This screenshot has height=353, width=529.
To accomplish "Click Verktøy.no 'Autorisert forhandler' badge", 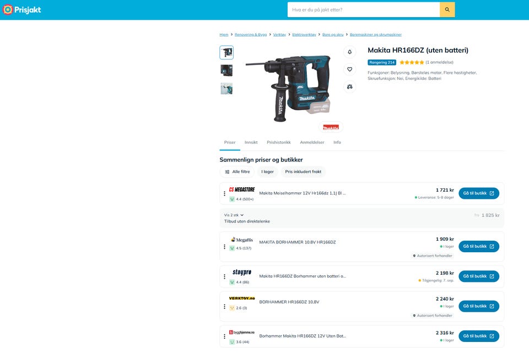I will pyautogui.click(x=433, y=316).
